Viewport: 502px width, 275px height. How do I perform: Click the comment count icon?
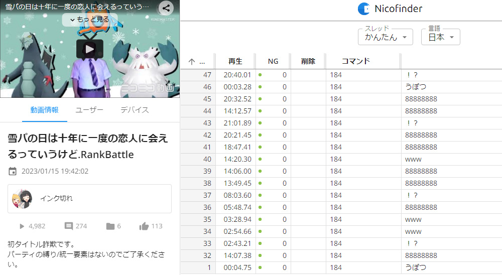pos(69,226)
